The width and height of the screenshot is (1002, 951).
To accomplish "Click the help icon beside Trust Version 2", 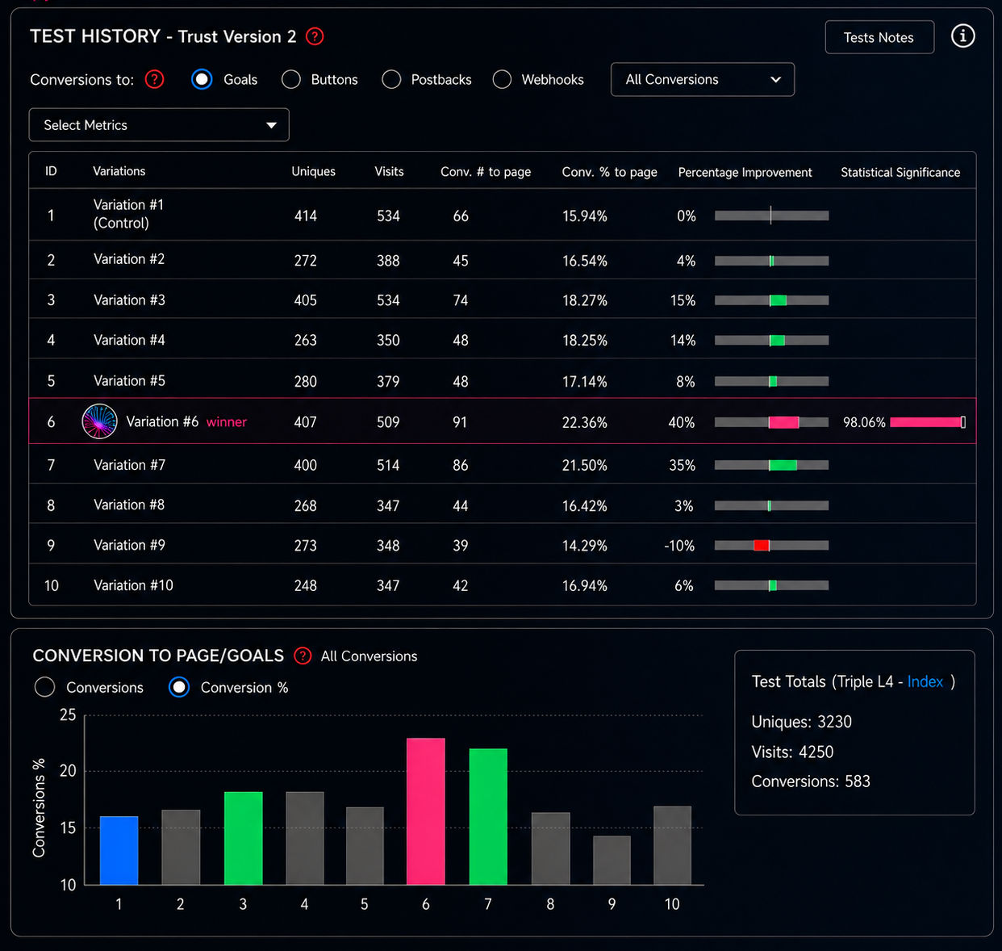I will pos(315,36).
